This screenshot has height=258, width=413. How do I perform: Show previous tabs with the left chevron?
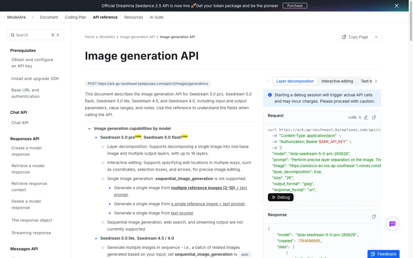point(268,81)
